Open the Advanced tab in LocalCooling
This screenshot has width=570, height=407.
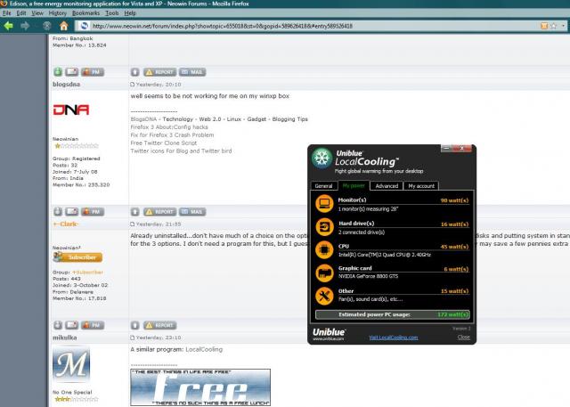[x=387, y=186]
